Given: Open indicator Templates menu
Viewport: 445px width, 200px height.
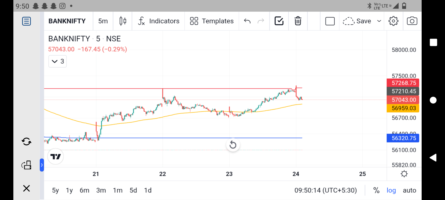Looking at the screenshot, I should coord(212,21).
